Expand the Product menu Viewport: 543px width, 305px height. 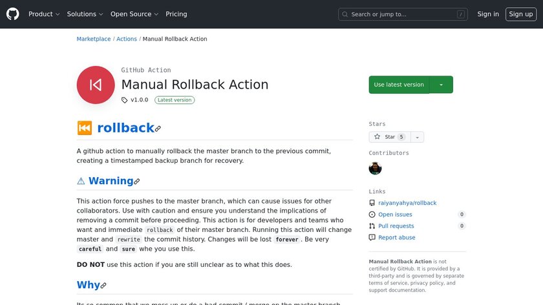click(x=44, y=14)
